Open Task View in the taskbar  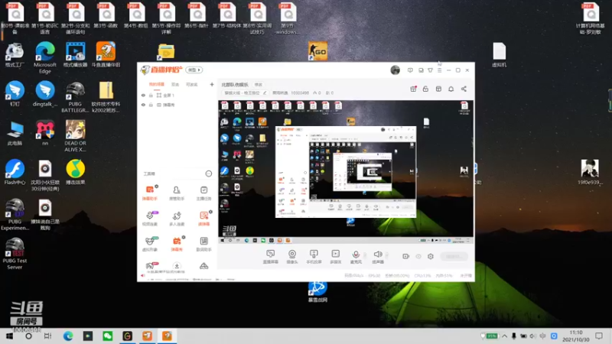pos(47,336)
